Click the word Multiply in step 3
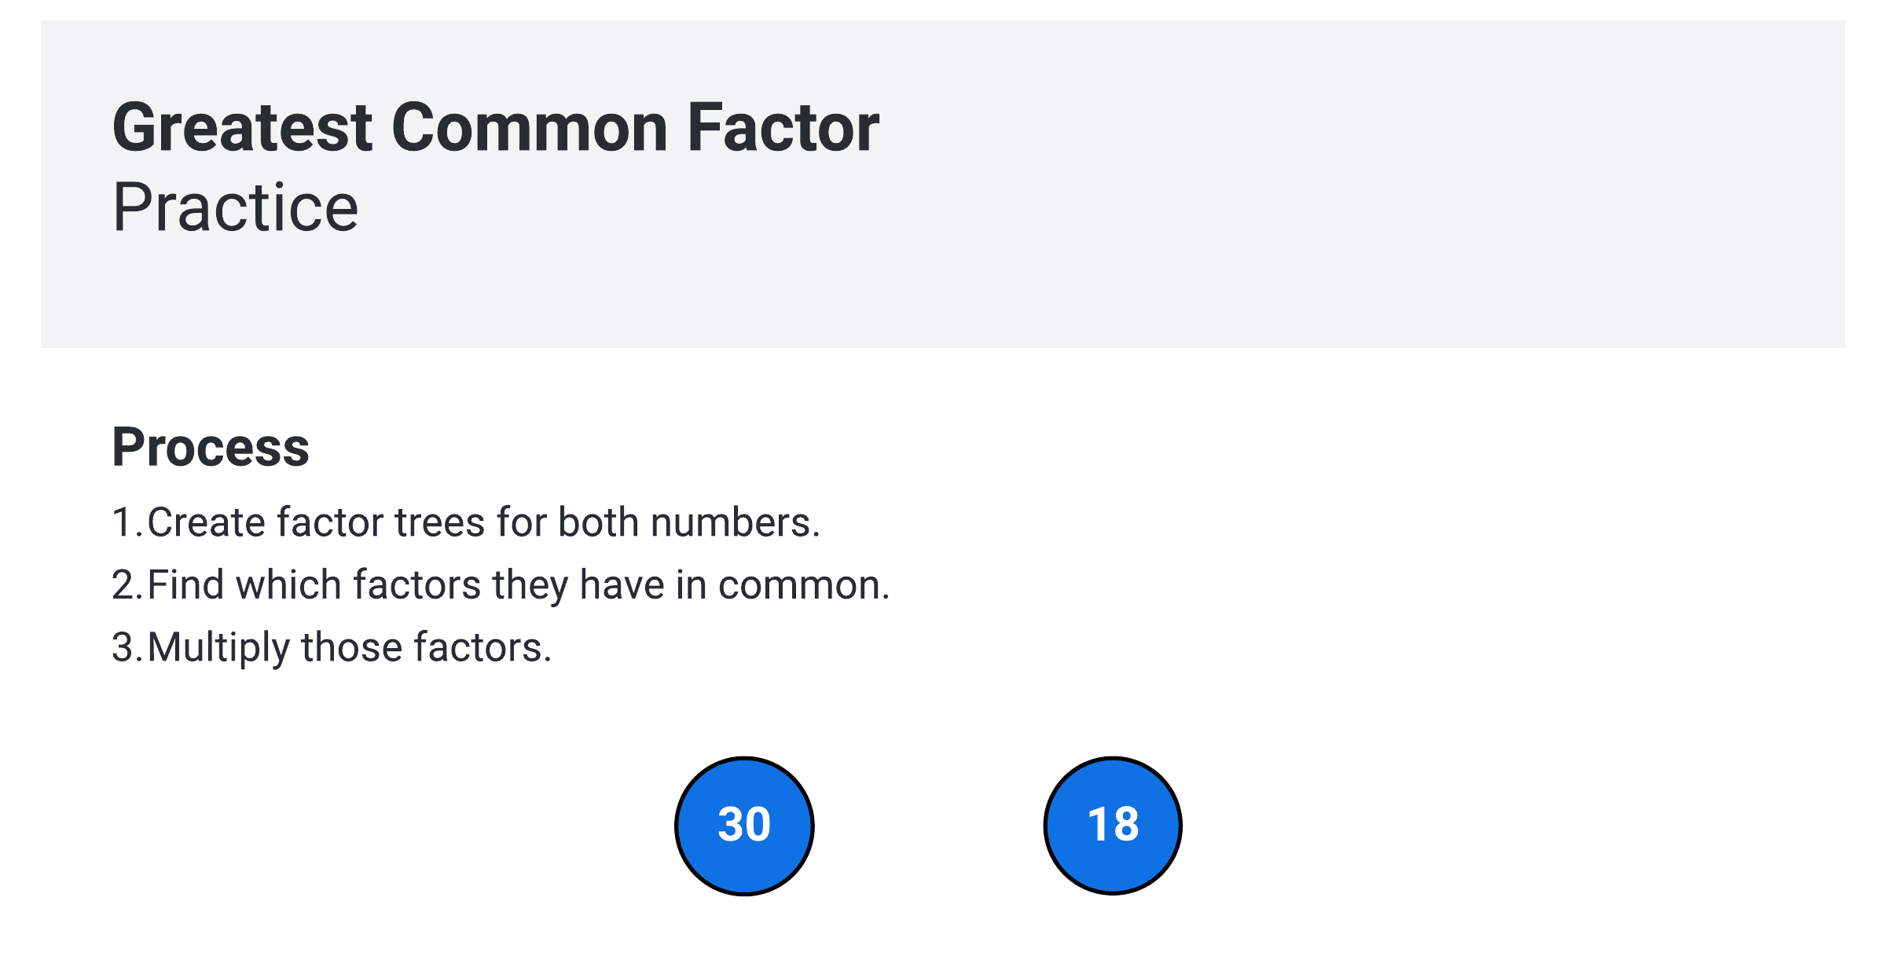 pyautogui.click(x=219, y=650)
